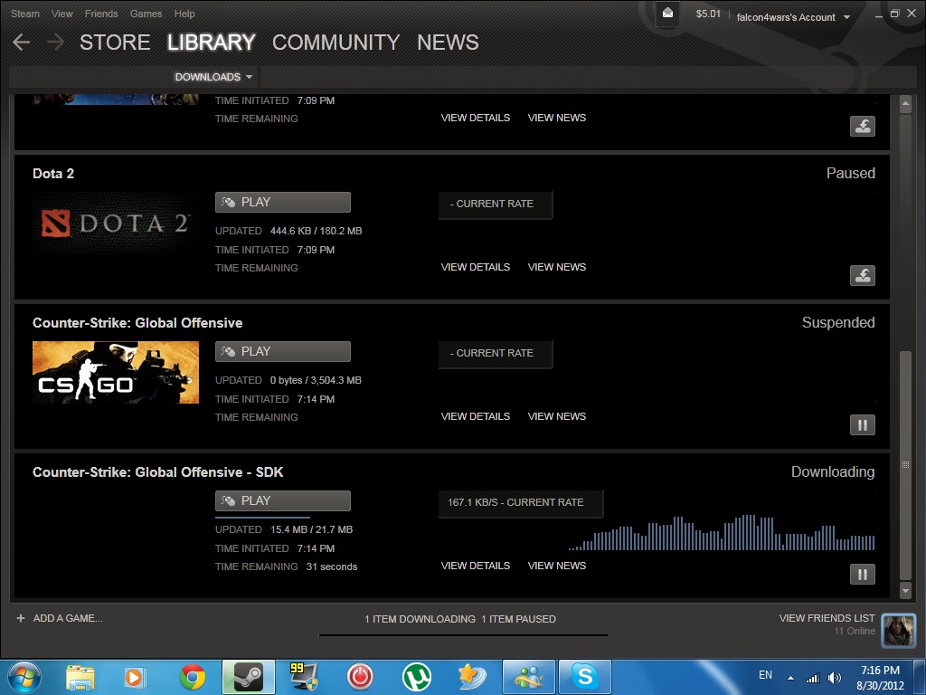View news for Global Offensive - SDK

[x=557, y=566]
